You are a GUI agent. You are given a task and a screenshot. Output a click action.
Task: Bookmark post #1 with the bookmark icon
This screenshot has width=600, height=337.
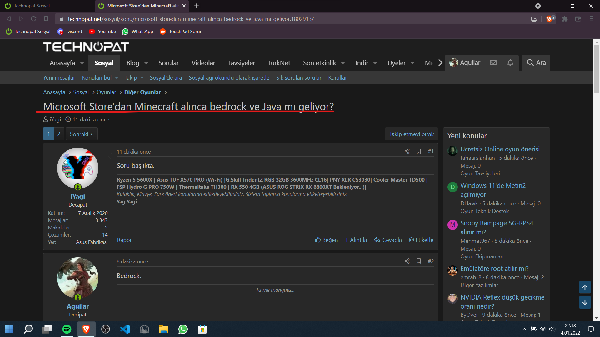(x=419, y=151)
